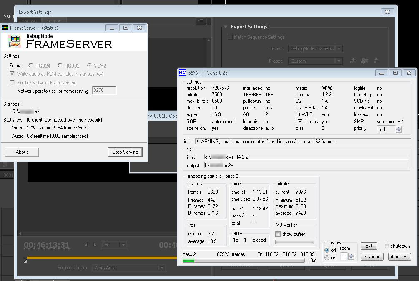The height and width of the screenshot is (281, 419).
Task: Click the Import Preset icon
Action: coord(365,61)
